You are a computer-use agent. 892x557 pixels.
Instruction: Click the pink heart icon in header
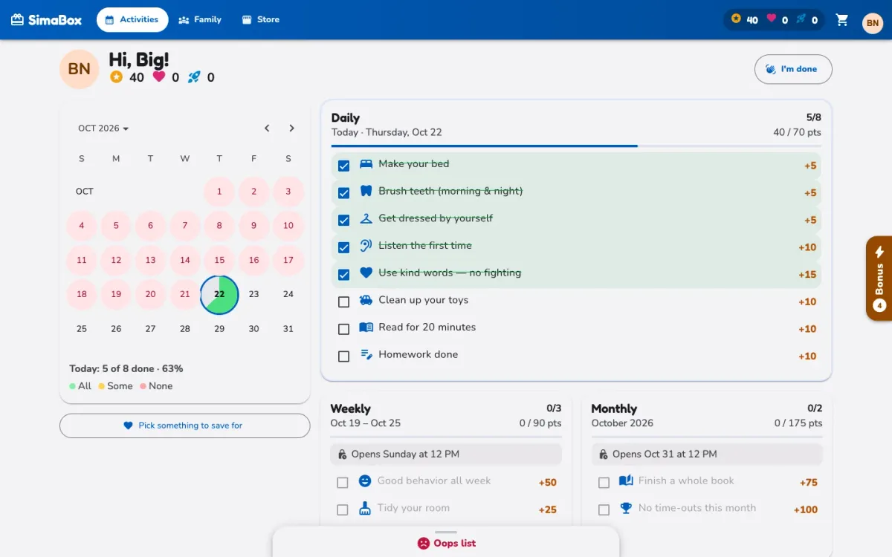pyautogui.click(x=771, y=19)
